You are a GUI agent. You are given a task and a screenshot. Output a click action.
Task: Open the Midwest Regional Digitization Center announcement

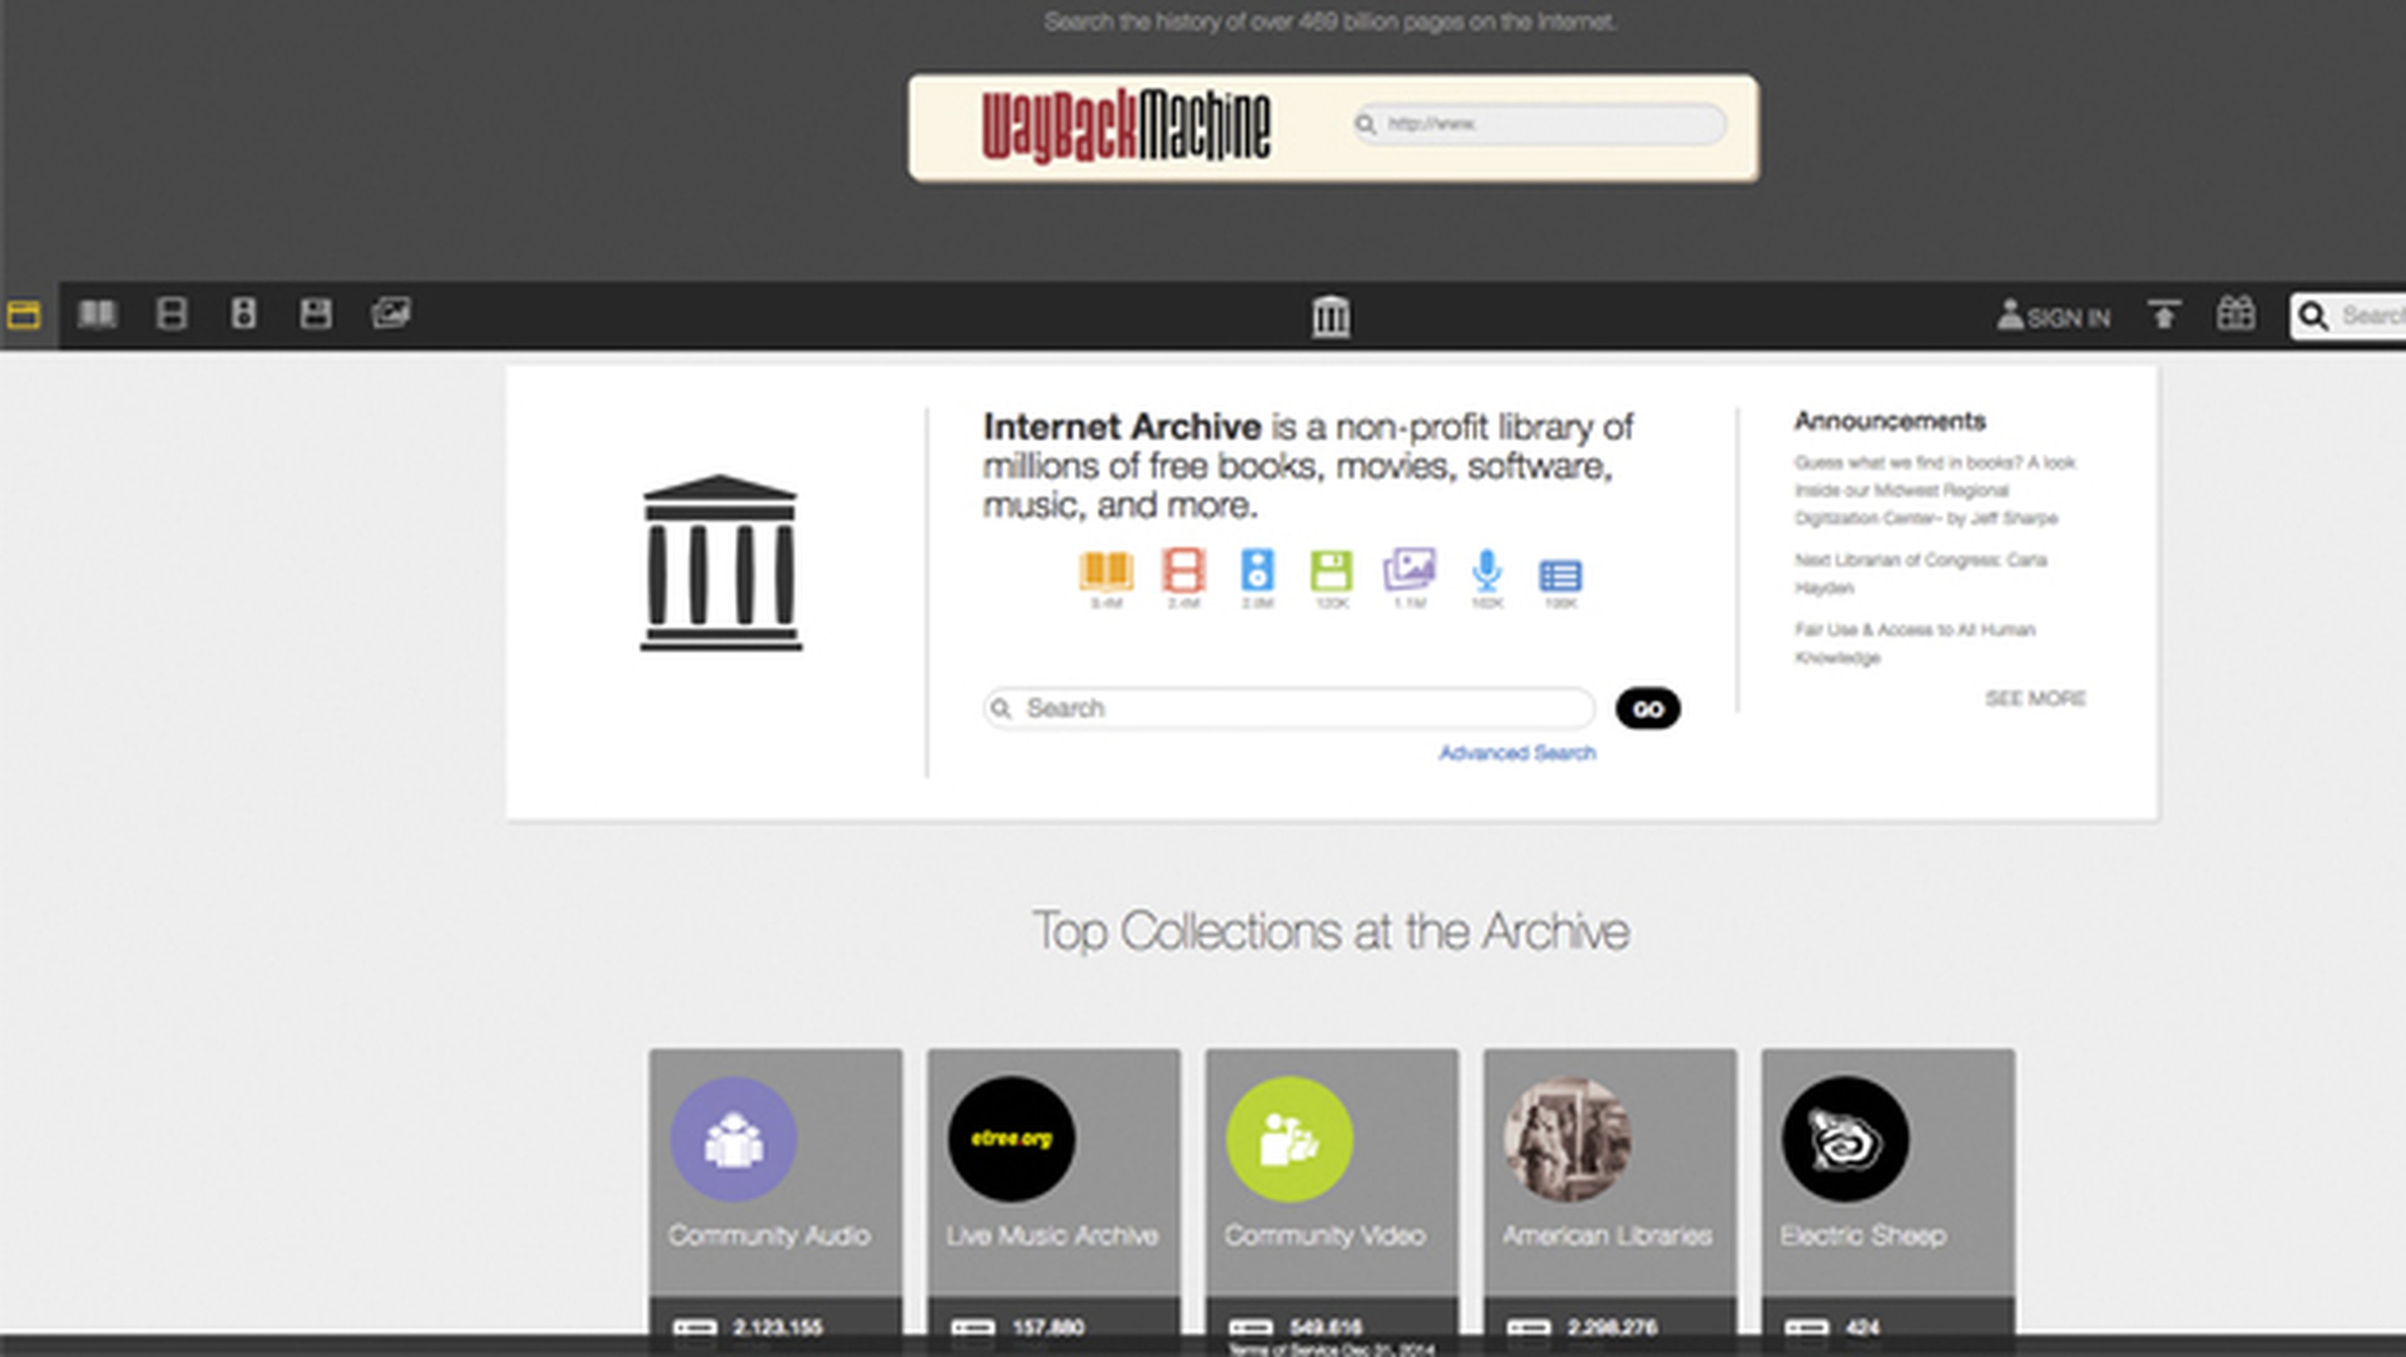coord(1934,491)
